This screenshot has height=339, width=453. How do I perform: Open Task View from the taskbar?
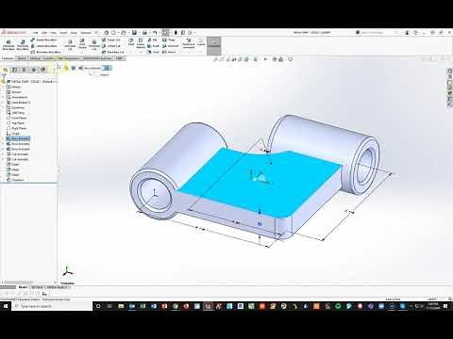(109, 306)
